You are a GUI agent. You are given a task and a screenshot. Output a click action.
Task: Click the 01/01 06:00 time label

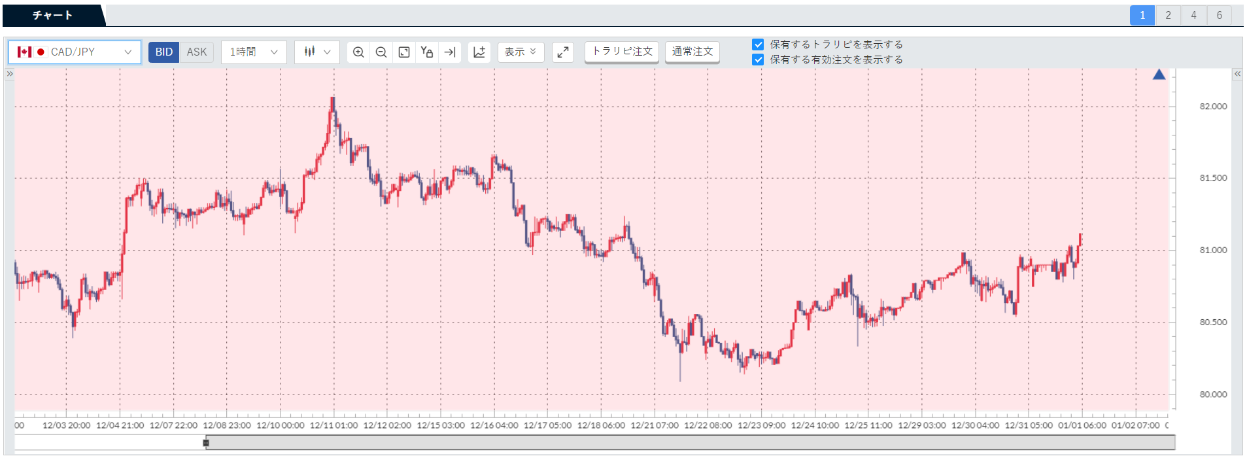[x=1082, y=425]
